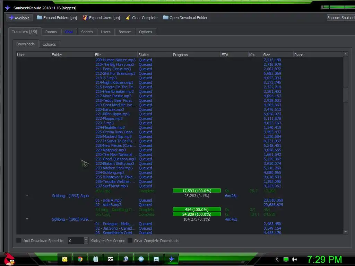Click the Available status bird button
355x266 pixels.
(x=19, y=18)
